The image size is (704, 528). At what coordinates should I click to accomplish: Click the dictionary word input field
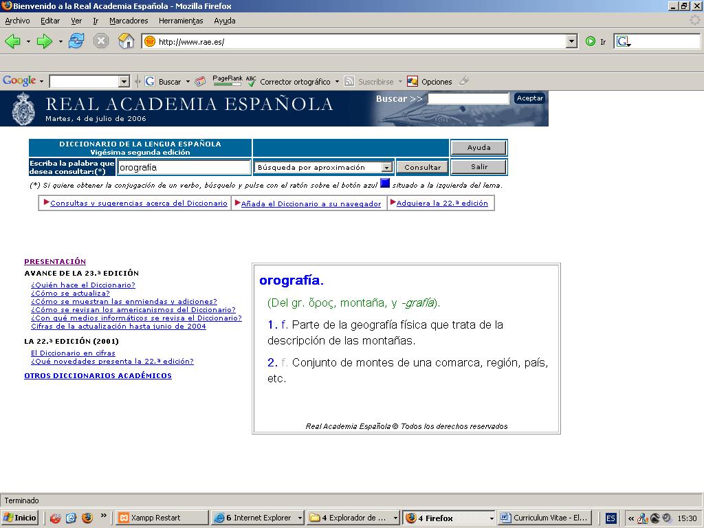(x=184, y=167)
